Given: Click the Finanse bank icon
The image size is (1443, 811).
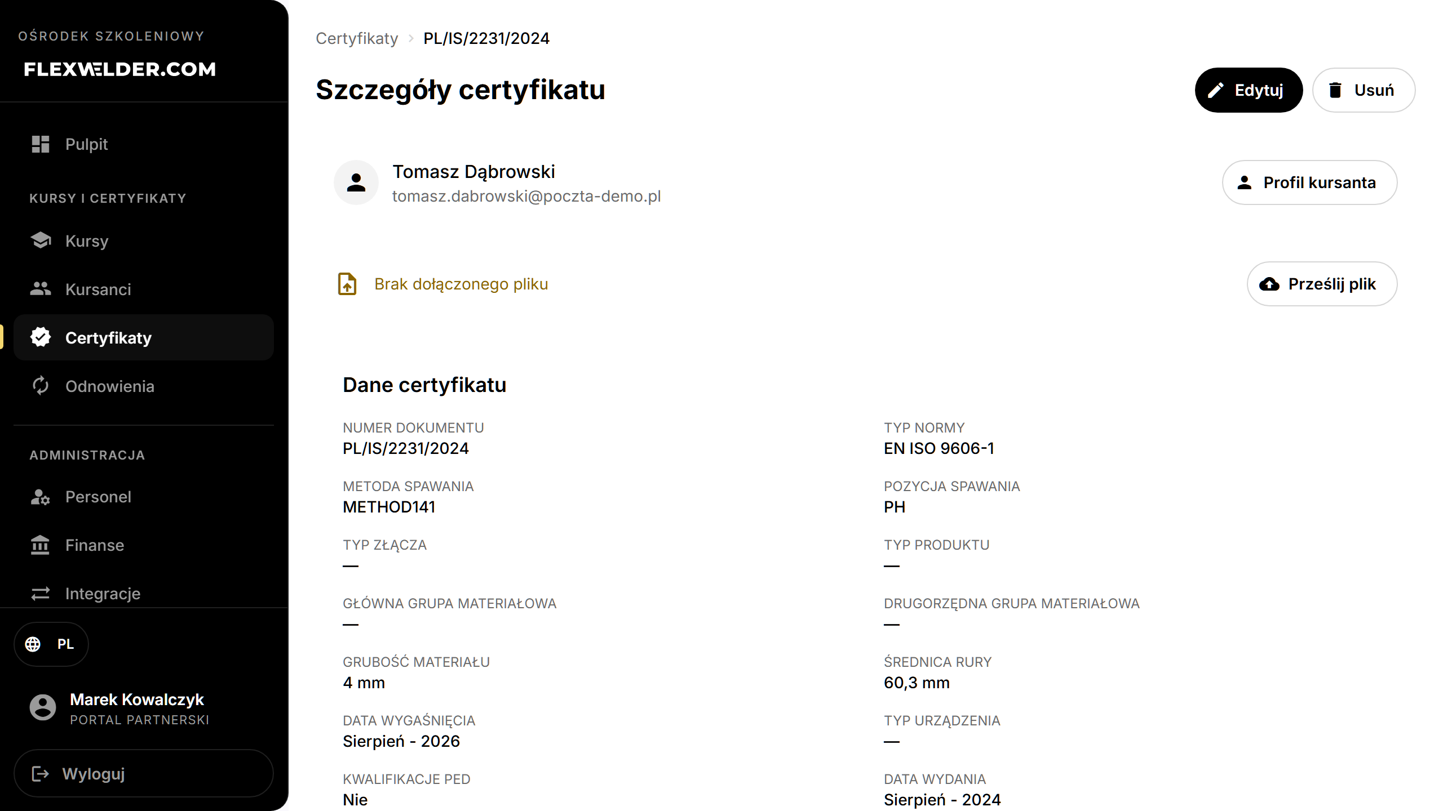Looking at the screenshot, I should click(41, 545).
